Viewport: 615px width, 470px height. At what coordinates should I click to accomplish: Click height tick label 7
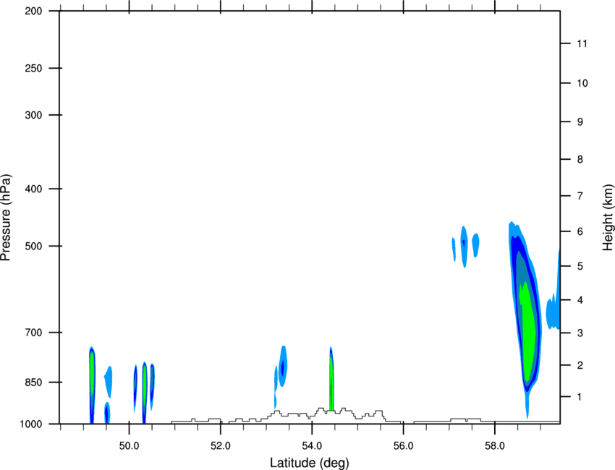pos(580,195)
